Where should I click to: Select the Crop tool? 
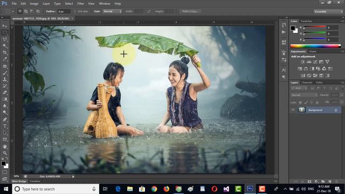click(x=5, y=53)
